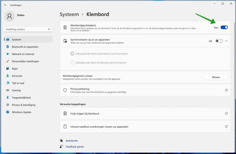Select the Accounts person icon
The image size is (236, 154).
pyautogui.click(x=8, y=76)
